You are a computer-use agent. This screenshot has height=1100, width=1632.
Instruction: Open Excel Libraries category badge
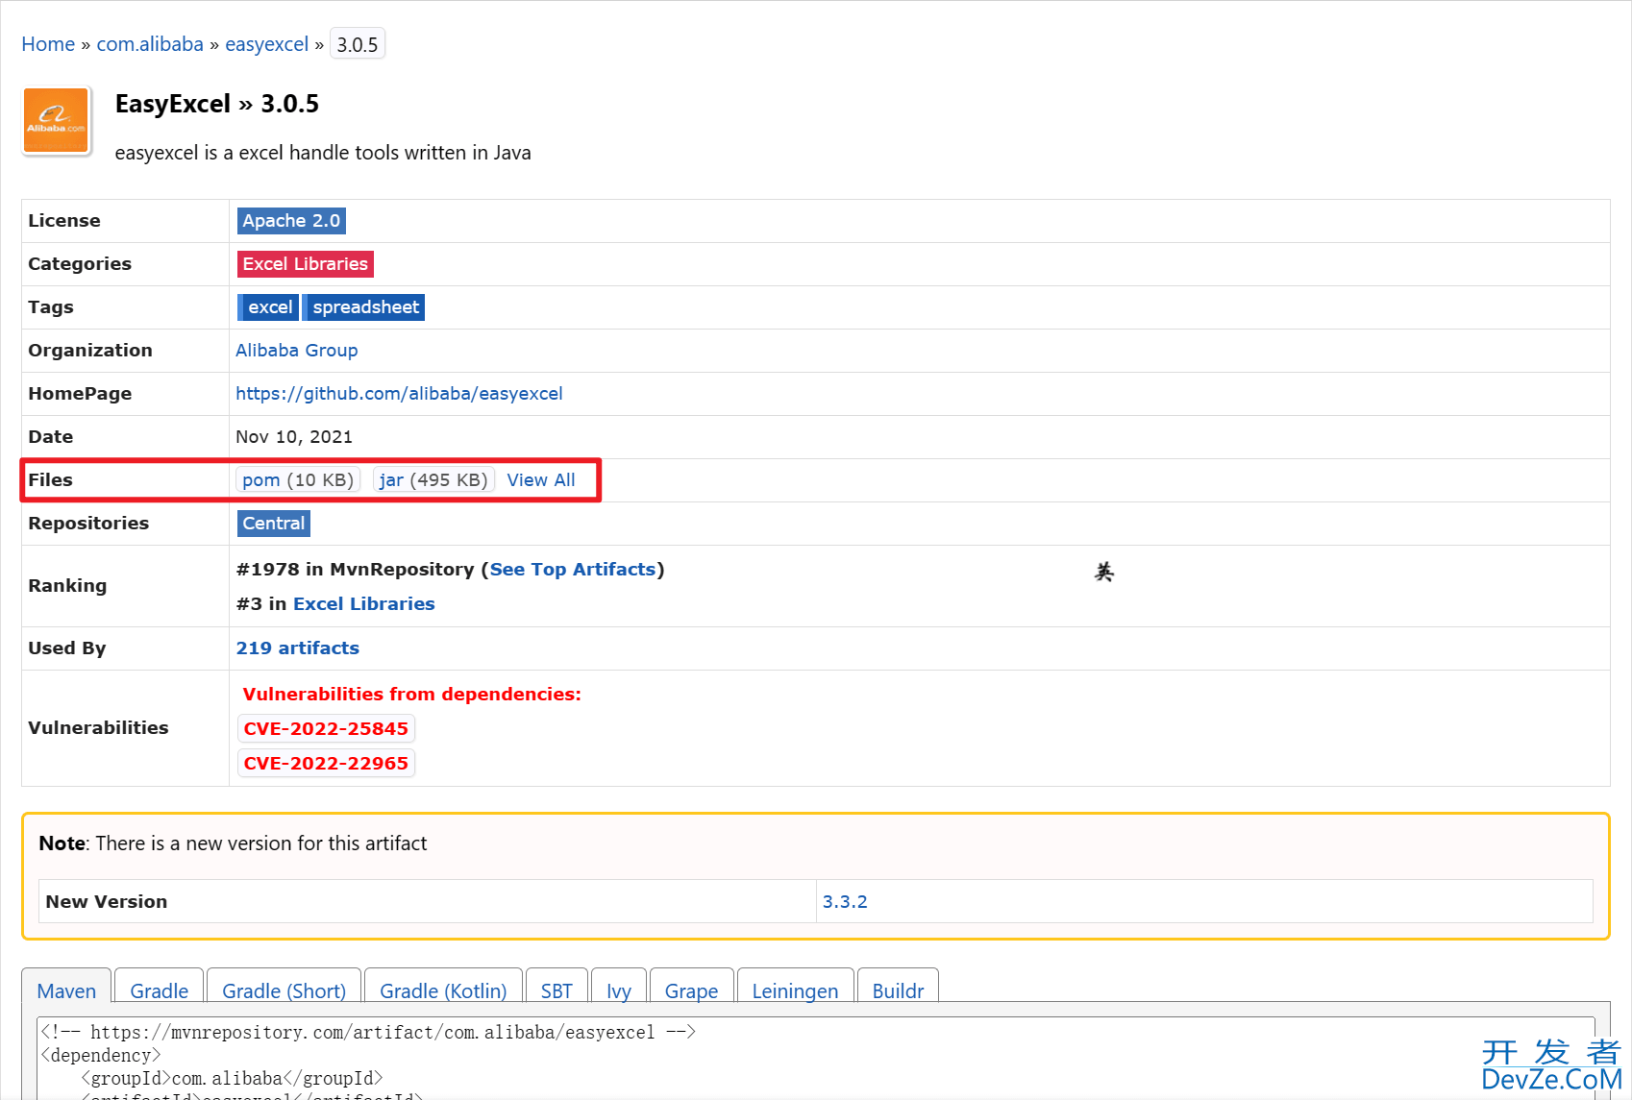(x=305, y=264)
